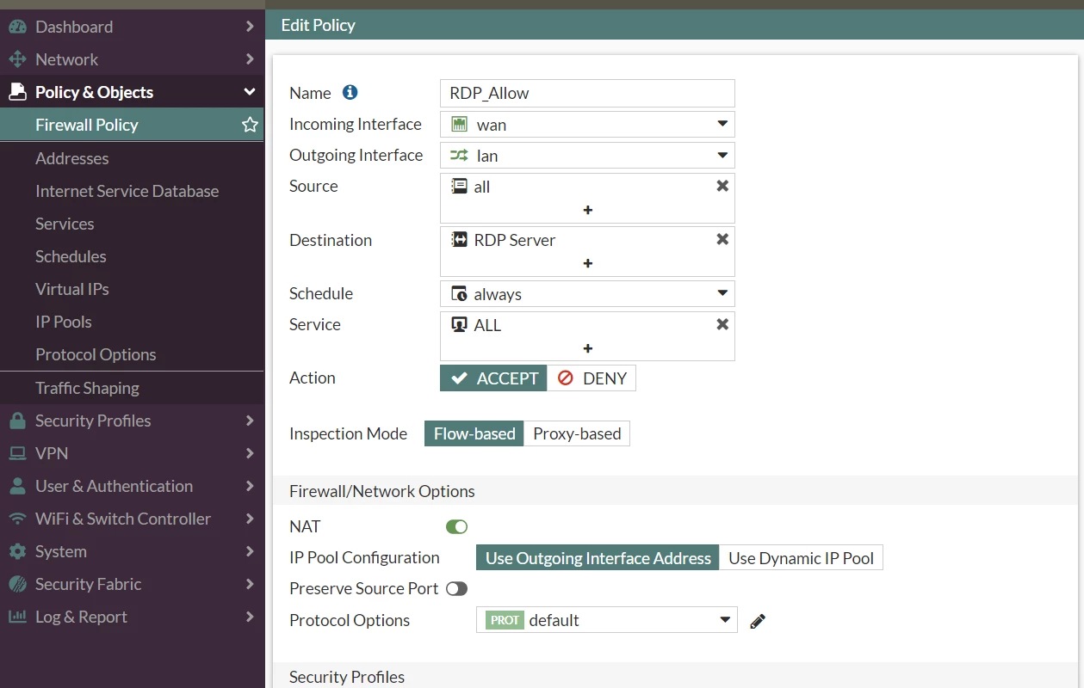Click the VPN monitor icon
Viewport: 1084px width, 688px height.
point(17,453)
